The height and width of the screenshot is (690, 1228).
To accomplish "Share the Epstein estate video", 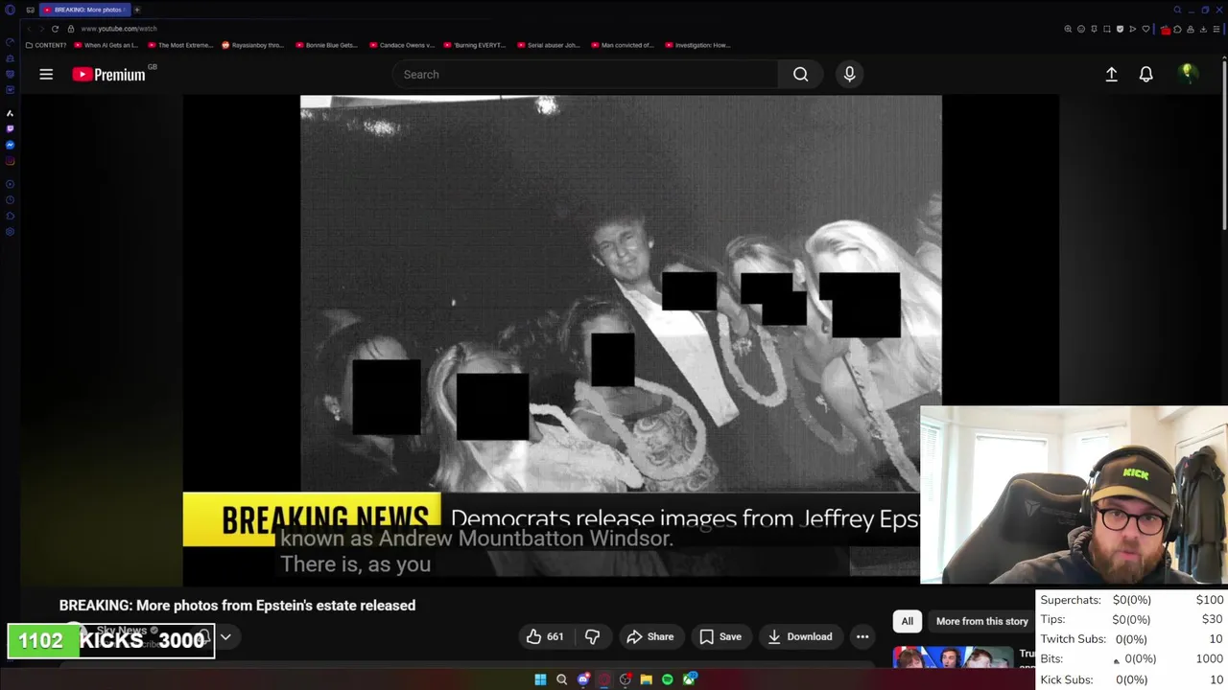I will 649,636.
